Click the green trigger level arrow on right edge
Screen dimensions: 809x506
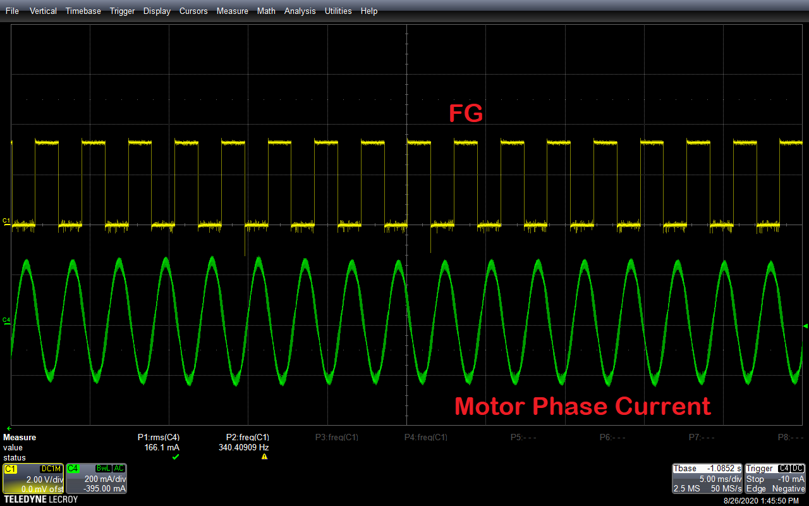(x=805, y=326)
